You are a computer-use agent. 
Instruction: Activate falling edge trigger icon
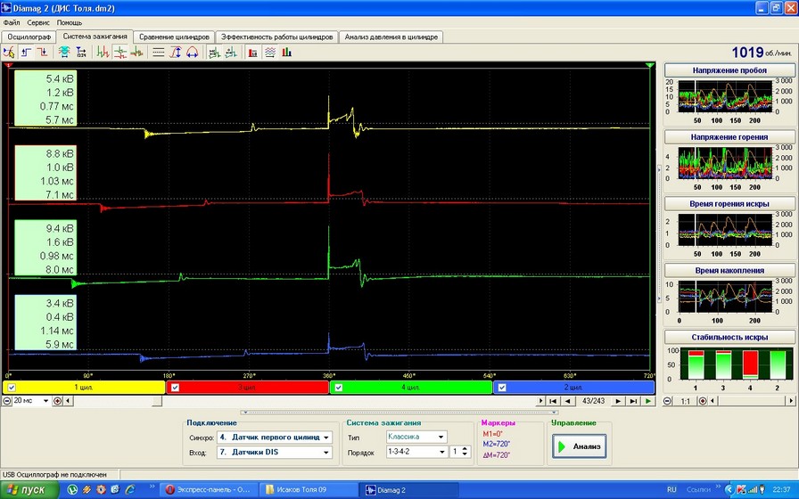point(43,52)
